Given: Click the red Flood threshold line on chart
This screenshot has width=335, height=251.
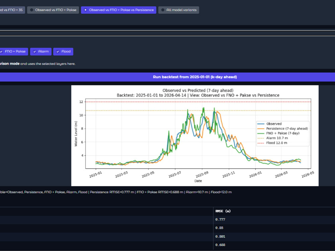Looking at the screenshot, I should 198,102.
